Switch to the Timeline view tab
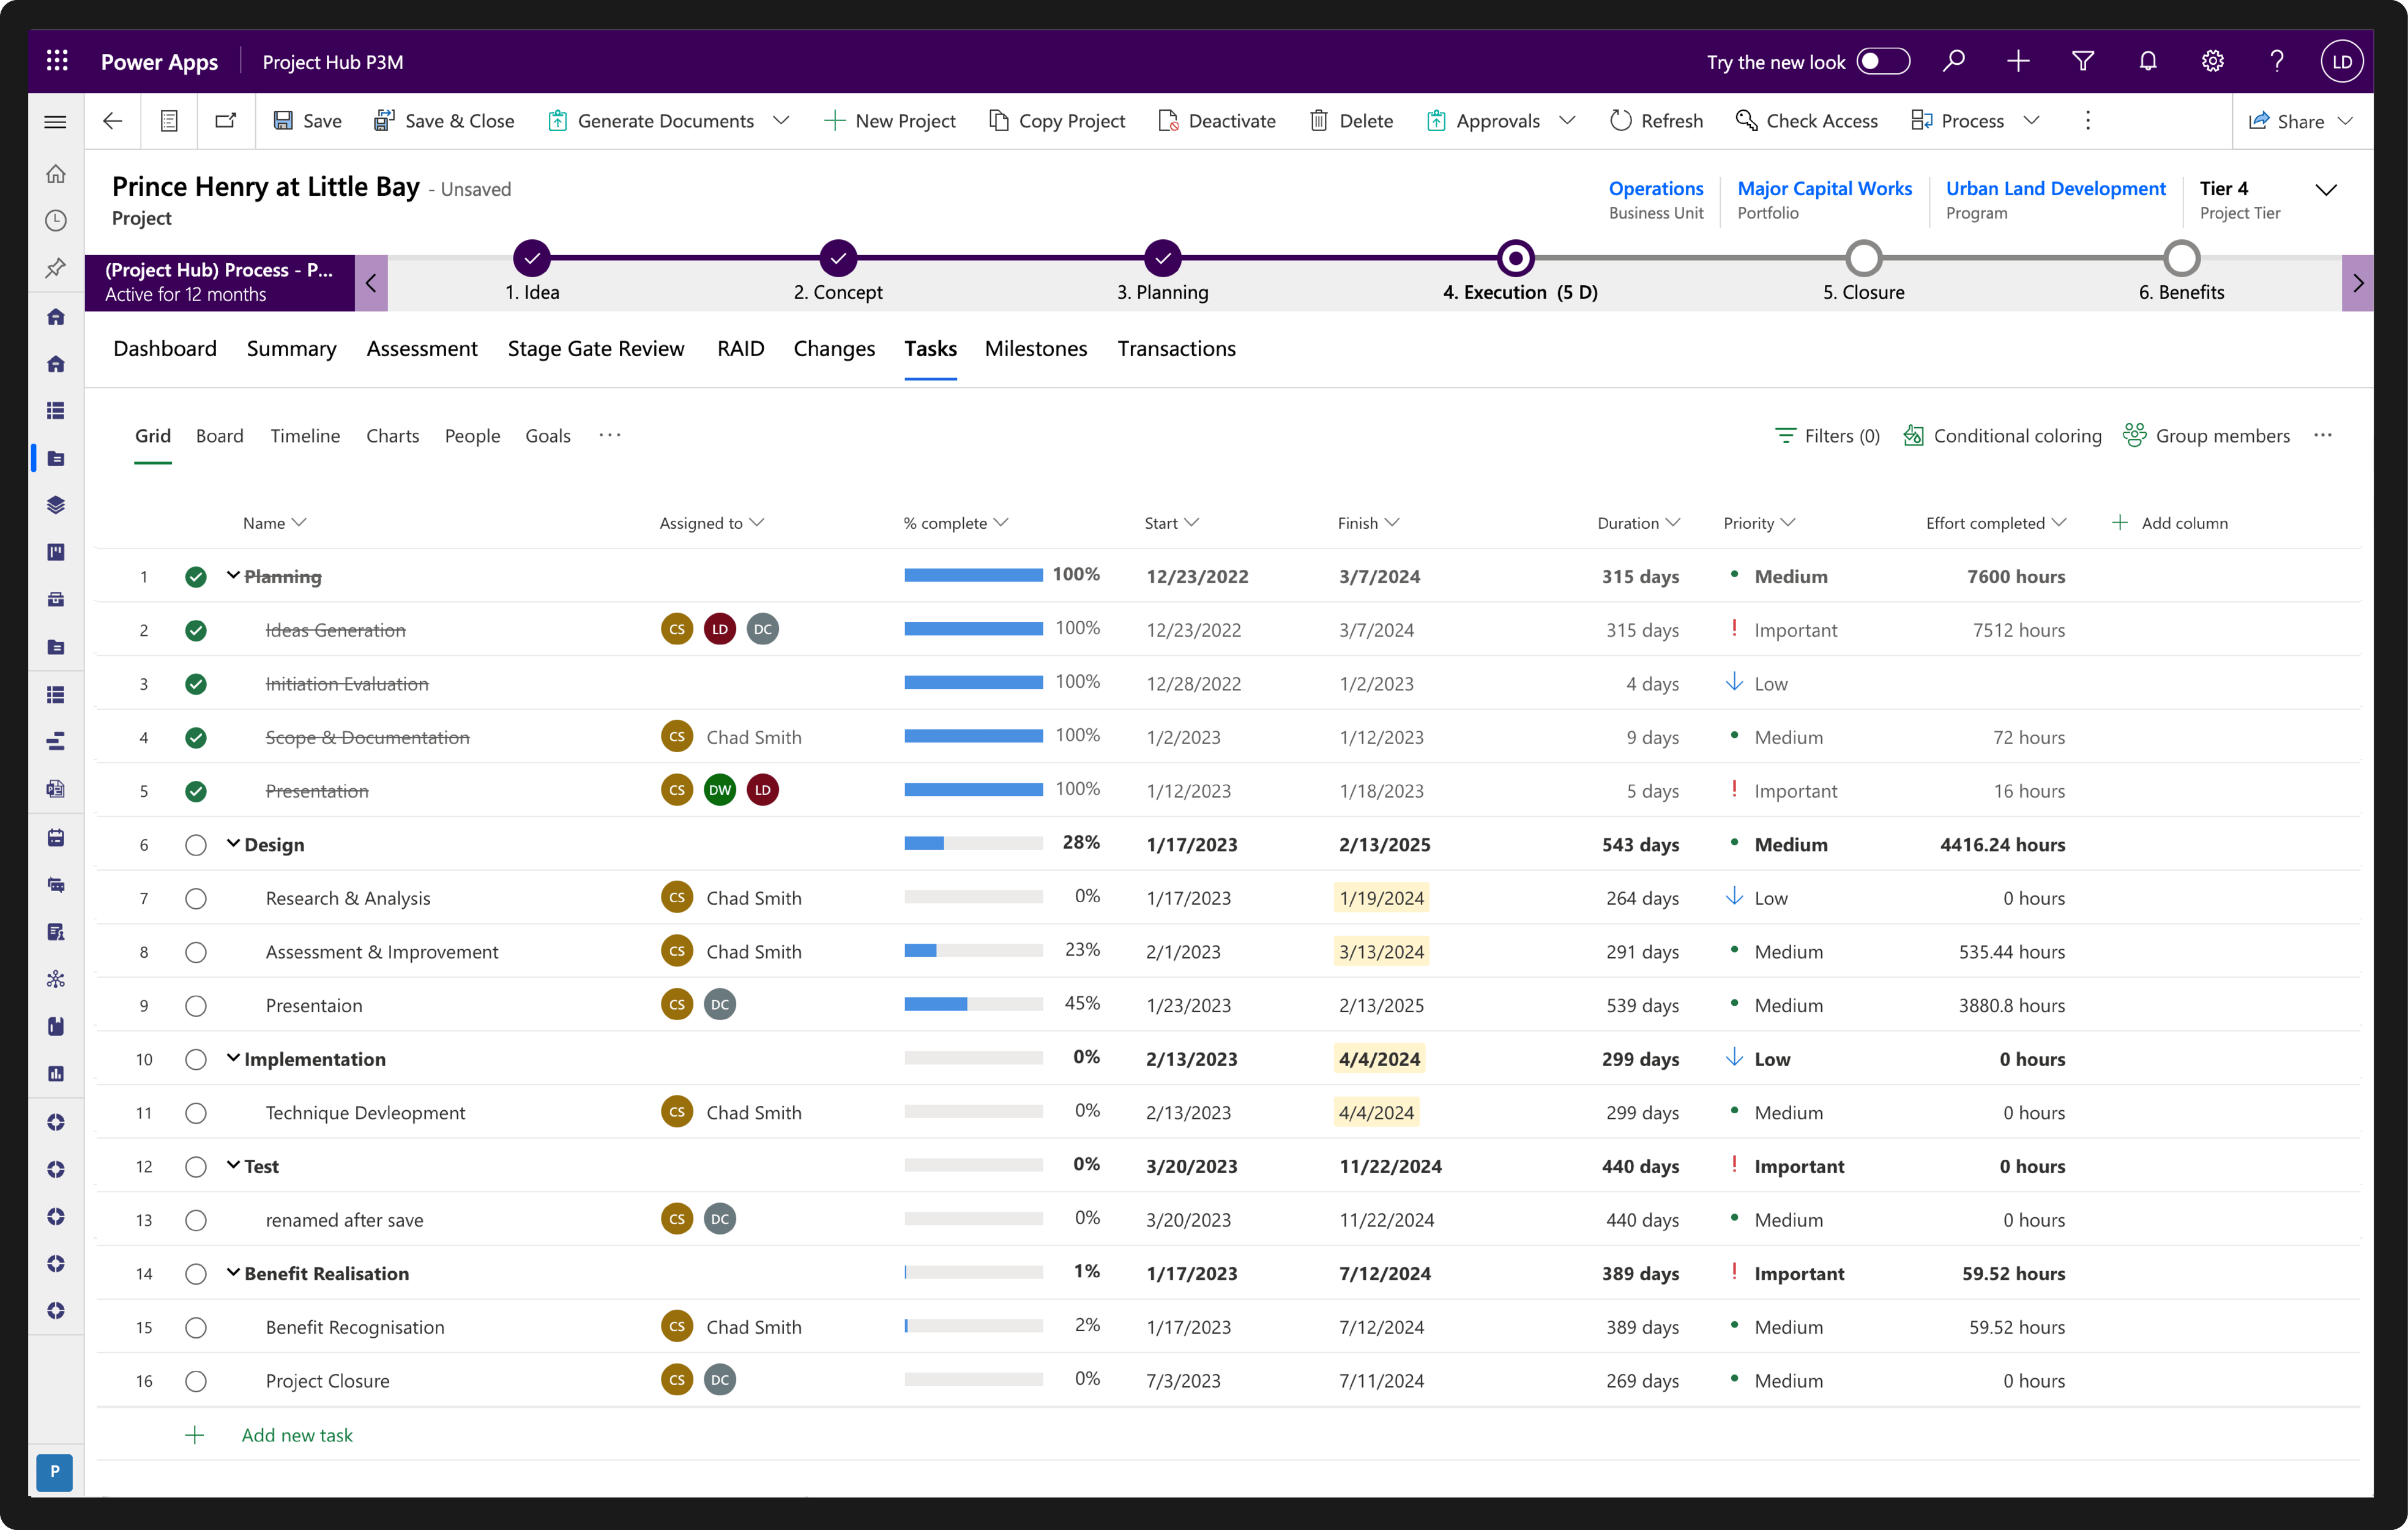Viewport: 2408px width, 1530px height. click(305, 436)
